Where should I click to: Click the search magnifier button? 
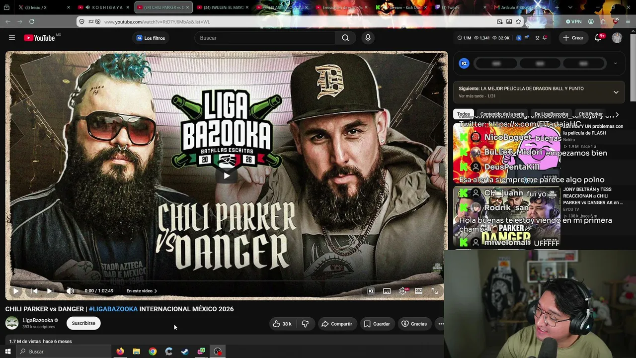(345, 38)
